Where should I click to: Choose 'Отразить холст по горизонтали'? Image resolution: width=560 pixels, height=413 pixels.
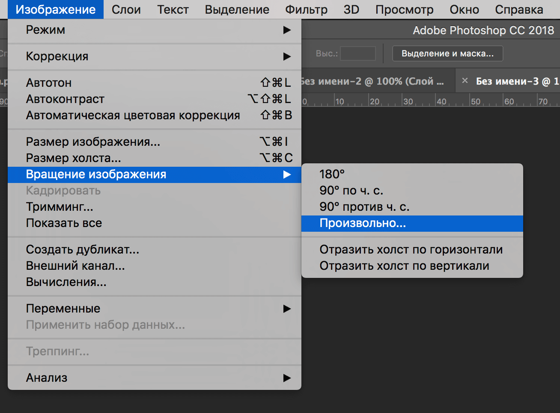[411, 250]
